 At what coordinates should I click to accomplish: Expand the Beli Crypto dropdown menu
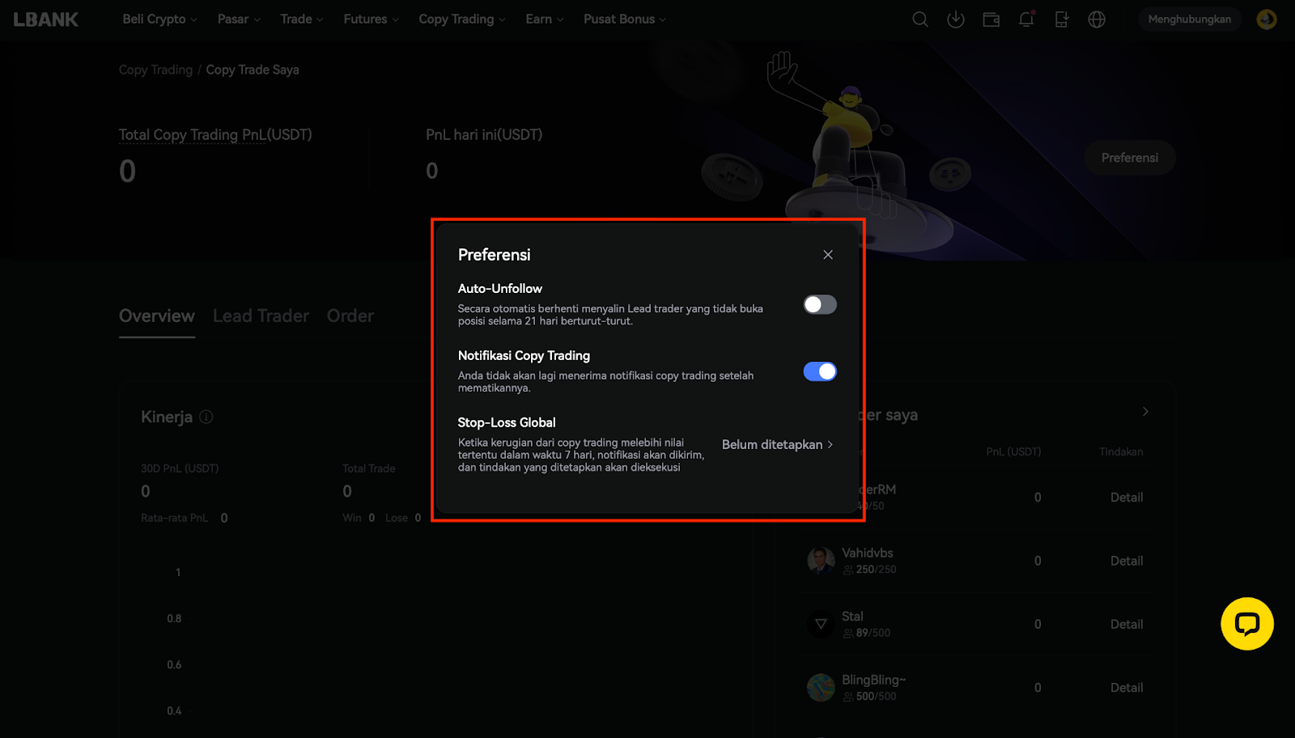(x=159, y=19)
